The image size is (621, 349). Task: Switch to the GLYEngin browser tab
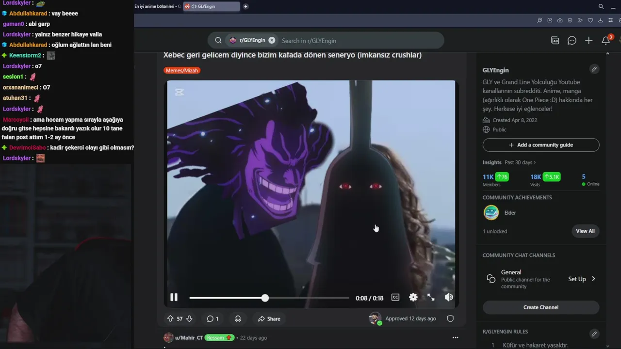(x=211, y=6)
